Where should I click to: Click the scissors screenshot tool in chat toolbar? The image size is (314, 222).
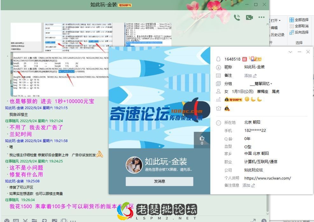pyautogui.click(x=25, y=220)
